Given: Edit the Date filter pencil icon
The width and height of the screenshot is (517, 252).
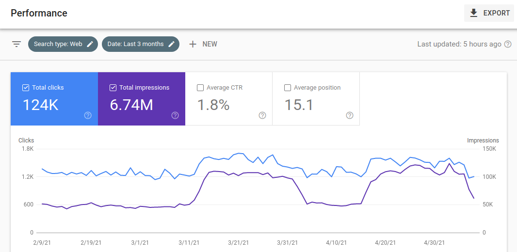Looking at the screenshot, I should click(x=171, y=44).
